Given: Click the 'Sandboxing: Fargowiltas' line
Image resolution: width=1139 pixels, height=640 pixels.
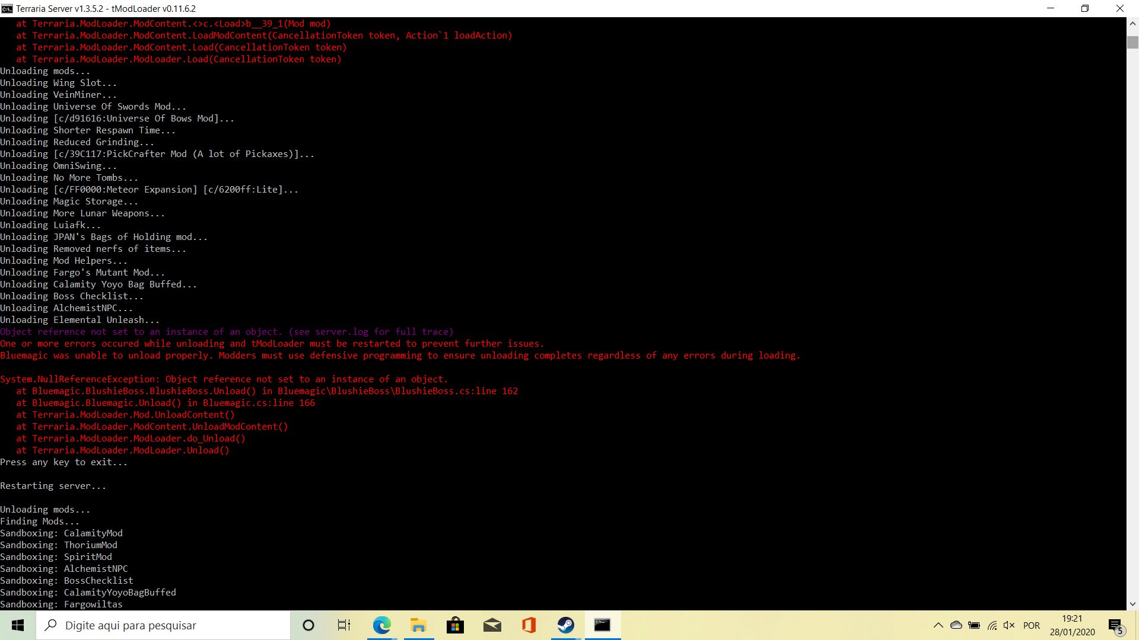Looking at the screenshot, I should 61,604.
